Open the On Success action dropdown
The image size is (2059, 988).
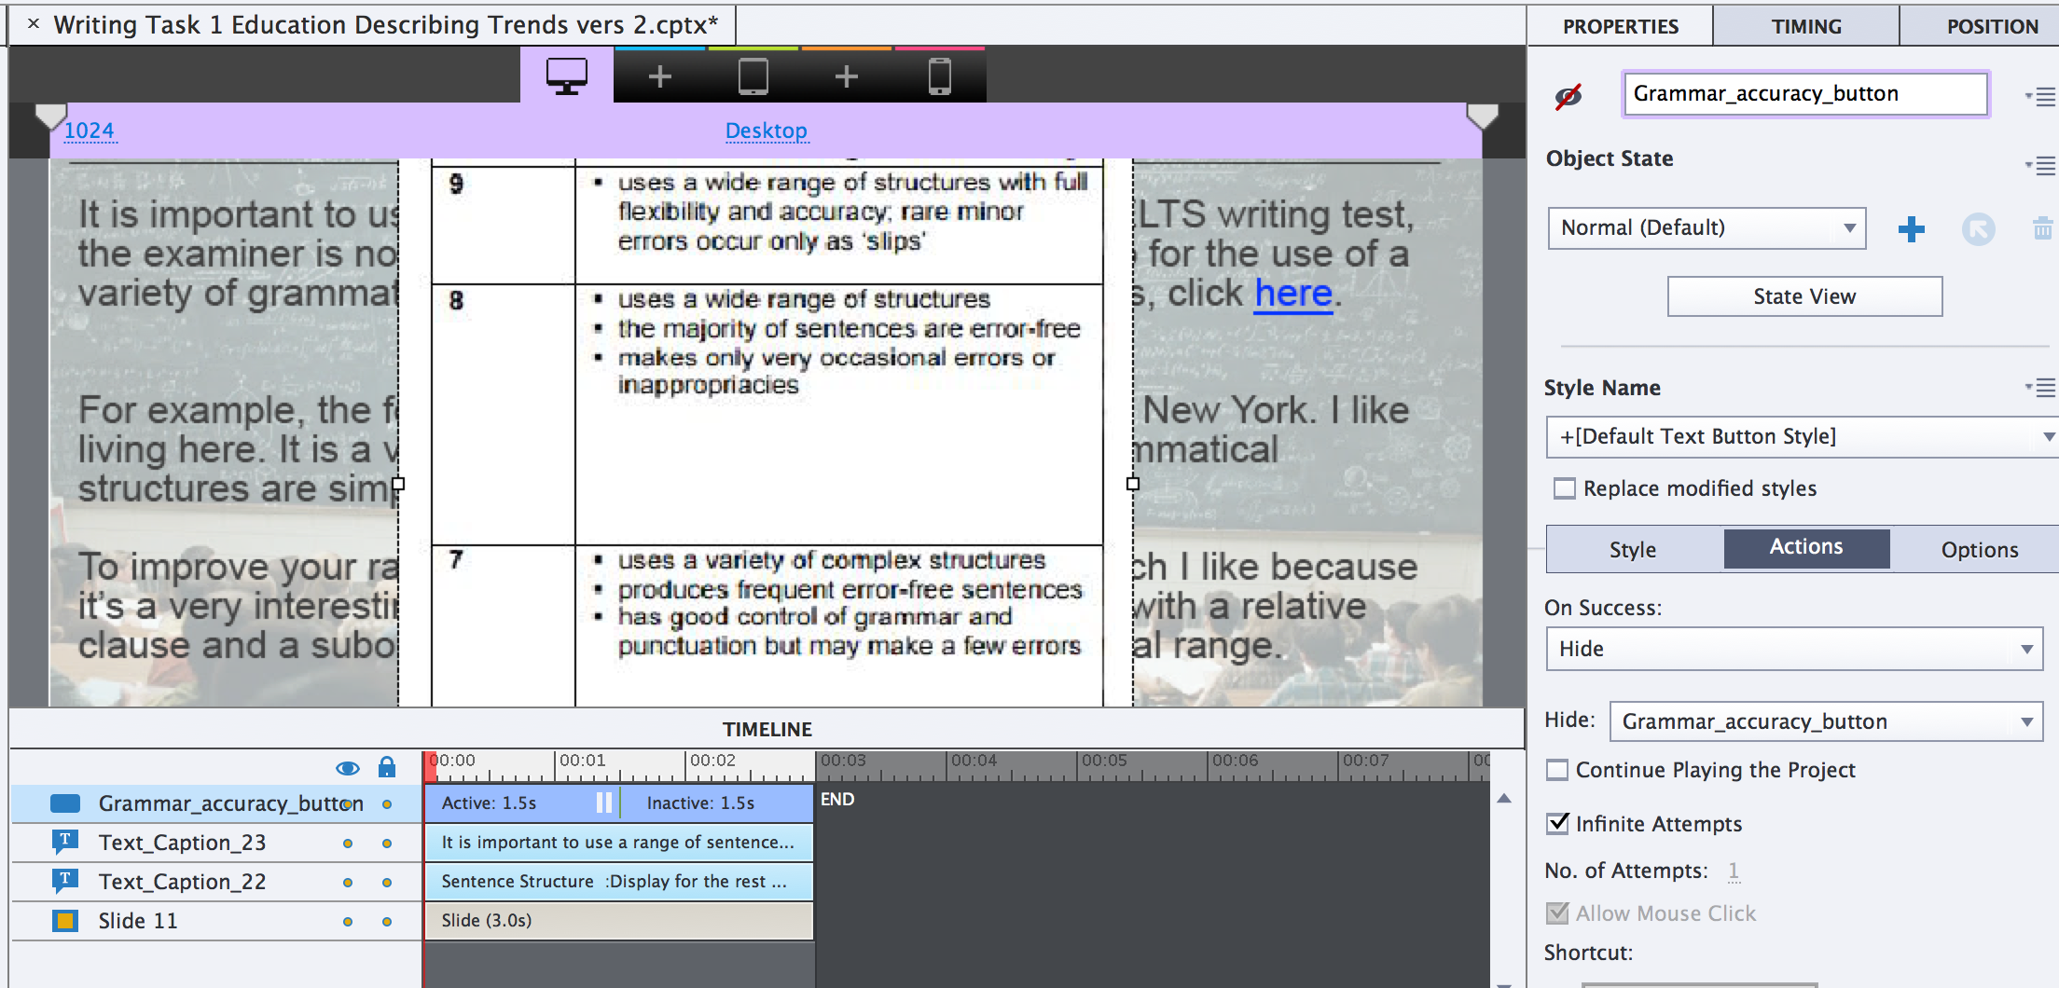click(x=1792, y=649)
